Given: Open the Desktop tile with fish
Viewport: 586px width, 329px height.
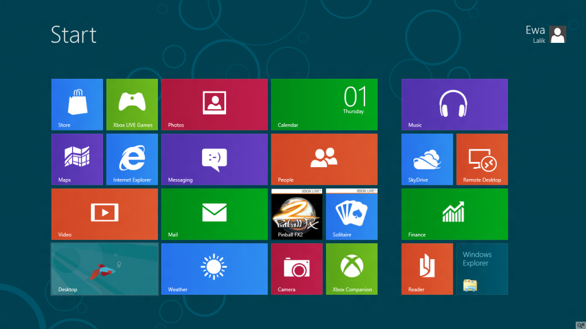Looking at the screenshot, I should tap(105, 269).
